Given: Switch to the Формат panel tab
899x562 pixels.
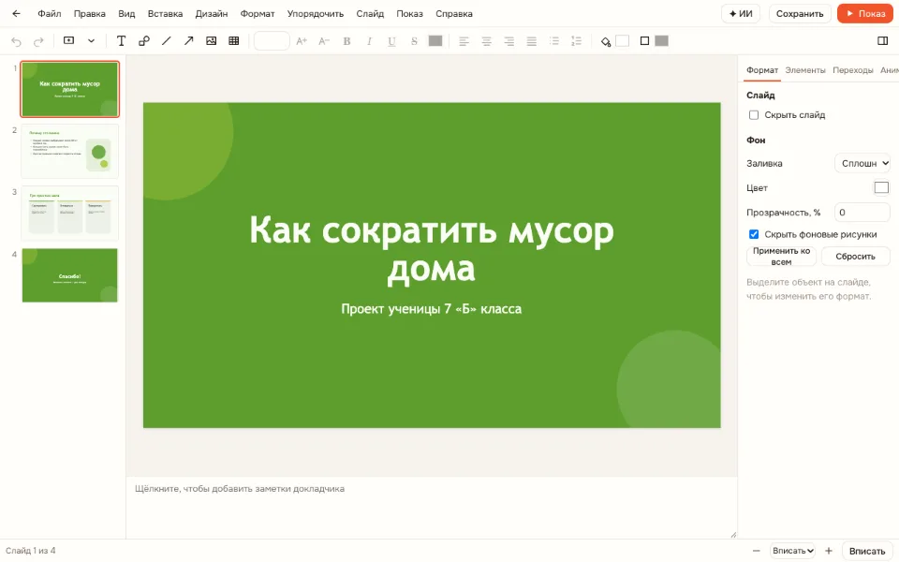Looking at the screenshot, I should [762, 70].
